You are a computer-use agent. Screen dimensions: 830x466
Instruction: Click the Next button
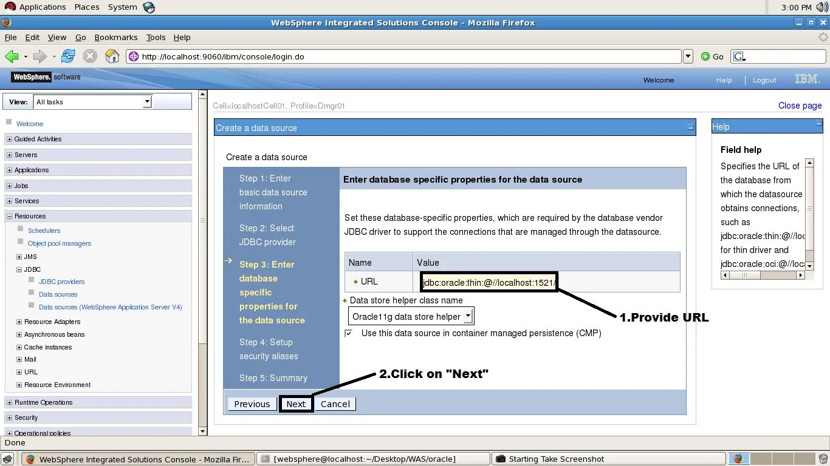296,404
